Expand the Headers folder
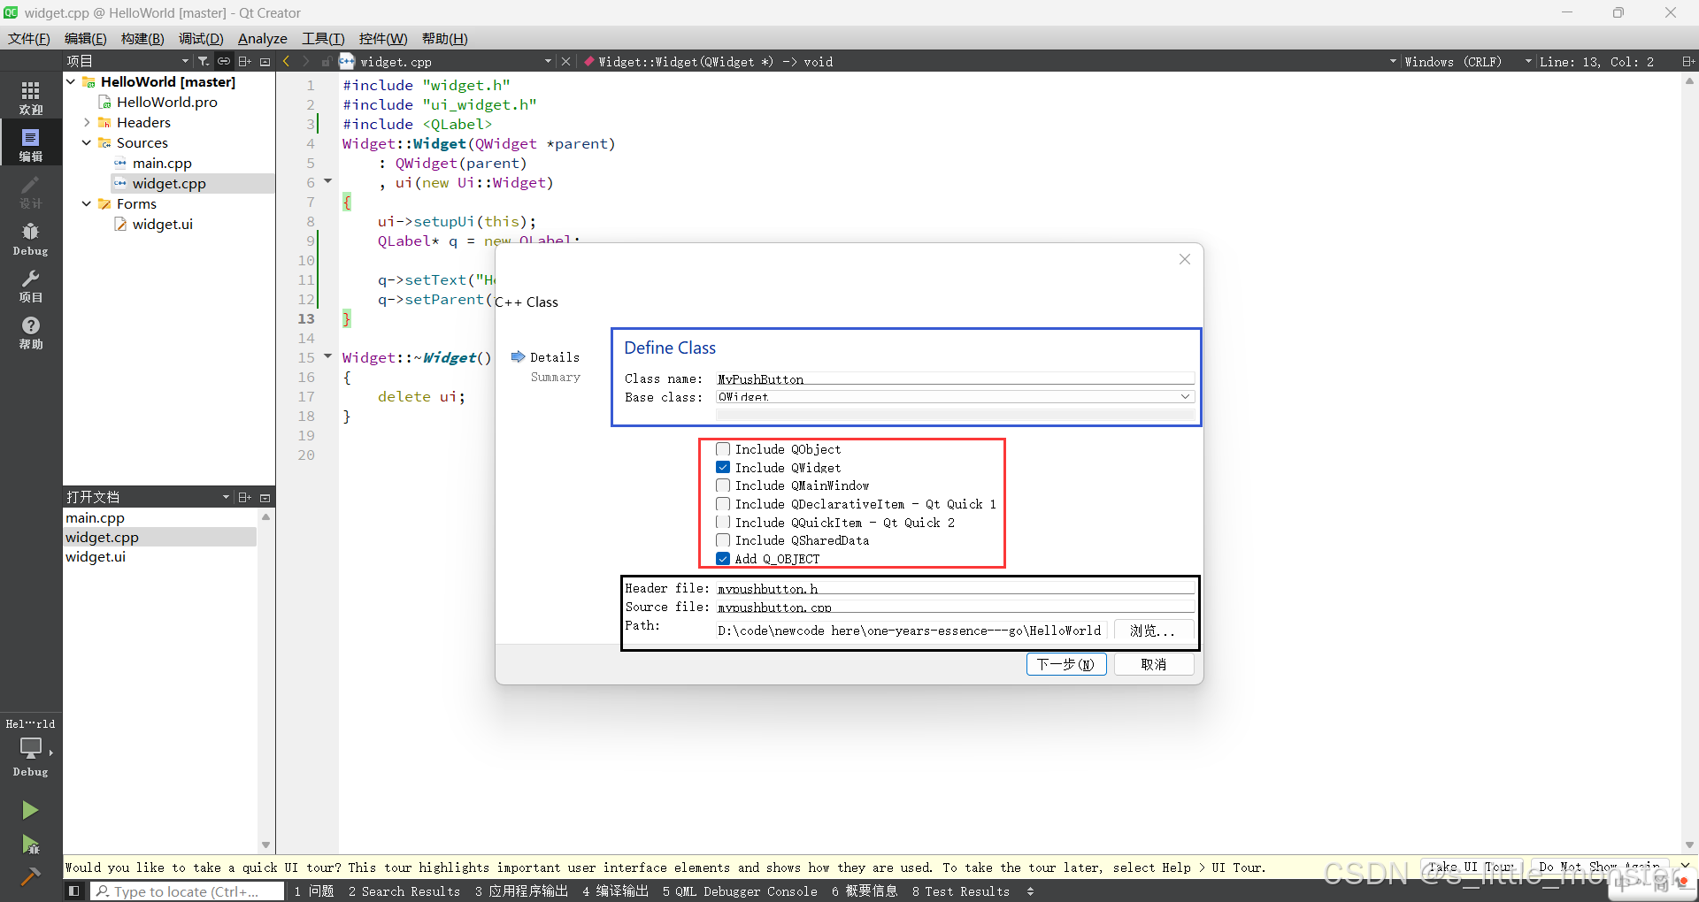1699x902 pixels. coord(87,122)
